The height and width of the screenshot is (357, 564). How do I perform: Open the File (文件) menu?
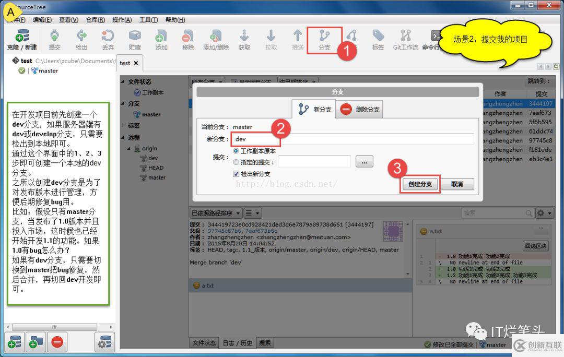click(x=17, y=20)
